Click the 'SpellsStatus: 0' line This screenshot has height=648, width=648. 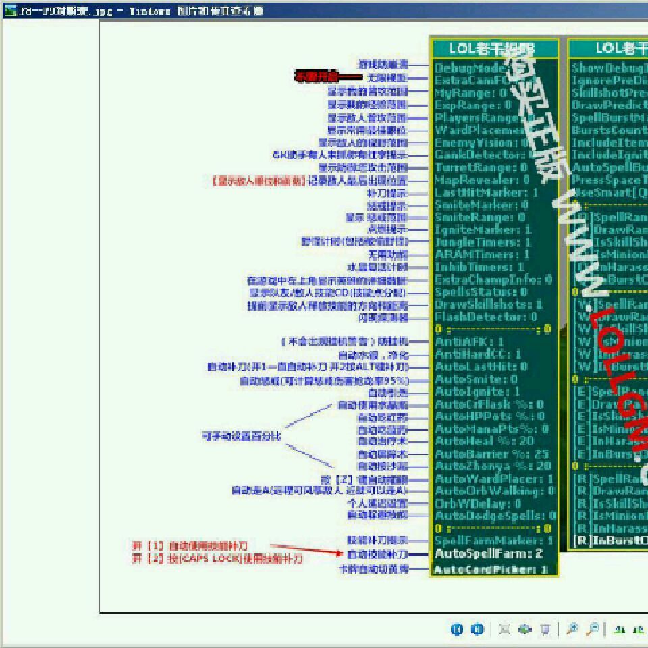(x=481, y=292)
